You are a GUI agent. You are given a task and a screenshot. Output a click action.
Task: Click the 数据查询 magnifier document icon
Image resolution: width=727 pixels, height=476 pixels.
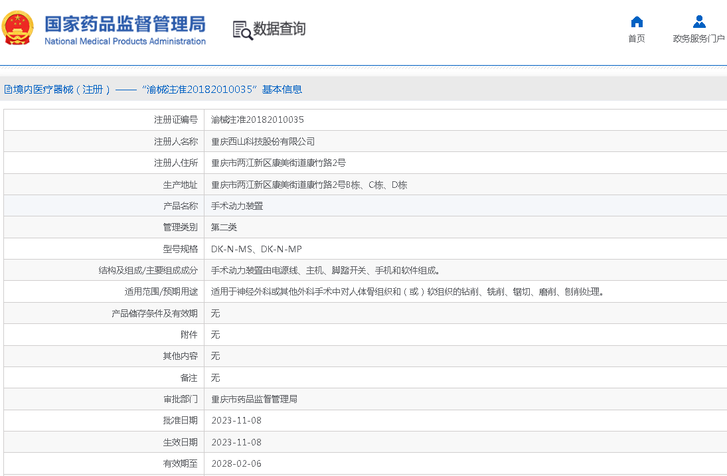click(242, 29)
